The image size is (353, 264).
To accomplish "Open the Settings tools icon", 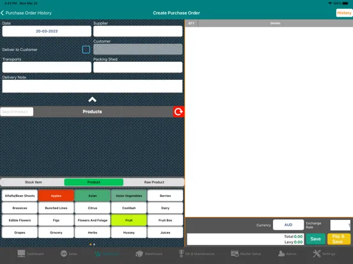I will 317,254.
